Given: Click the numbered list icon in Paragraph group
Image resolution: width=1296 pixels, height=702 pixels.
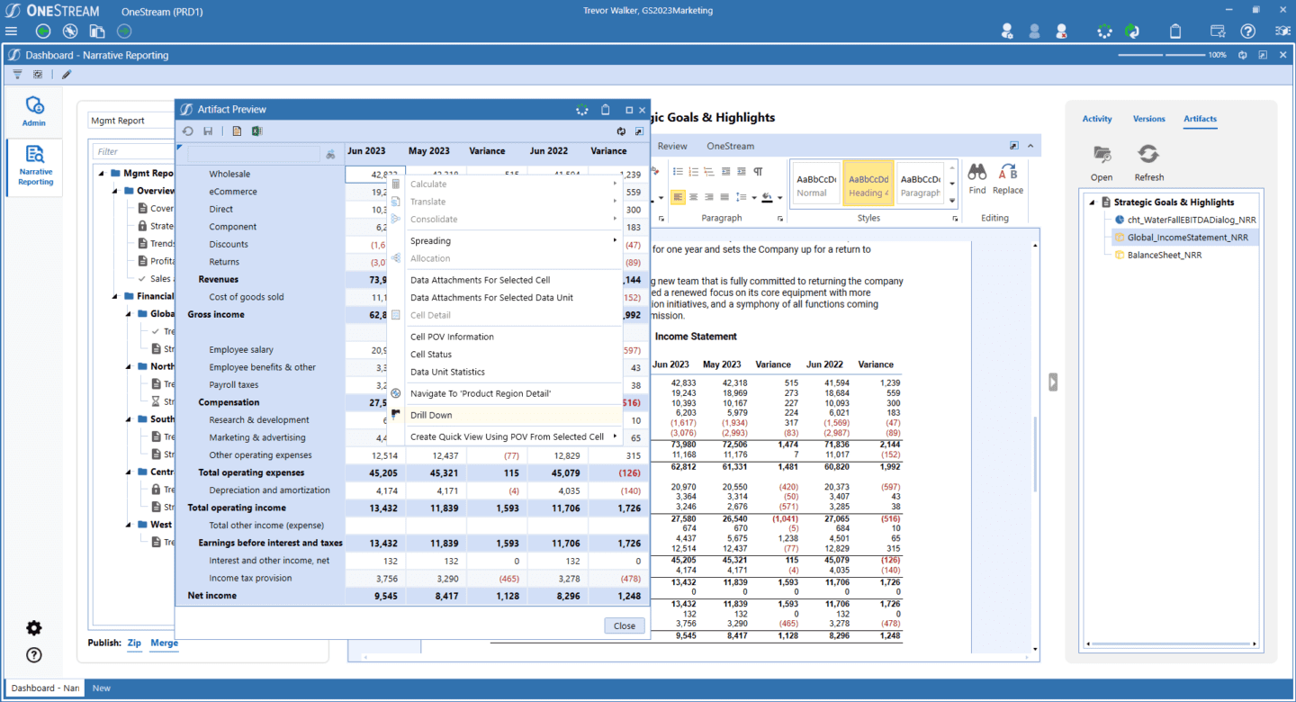Looking at the screenshot, I should tap(694, 171).
